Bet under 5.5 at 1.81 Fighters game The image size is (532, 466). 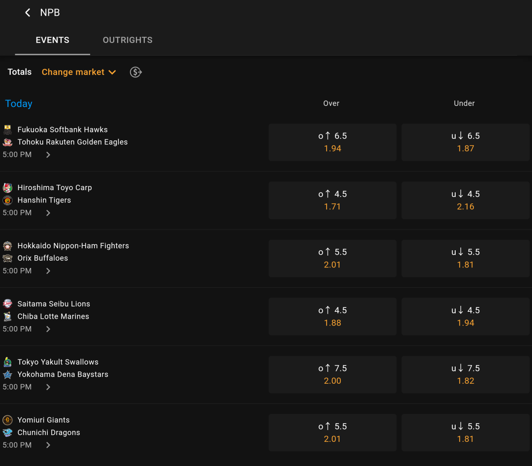465,259
